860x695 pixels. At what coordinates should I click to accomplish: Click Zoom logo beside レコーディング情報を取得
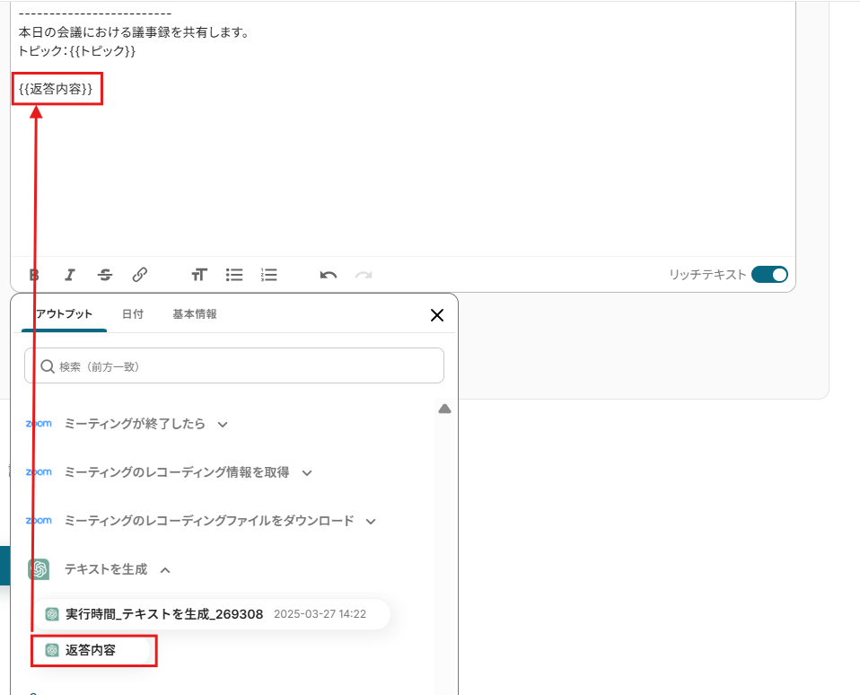[x=39, y=471]
